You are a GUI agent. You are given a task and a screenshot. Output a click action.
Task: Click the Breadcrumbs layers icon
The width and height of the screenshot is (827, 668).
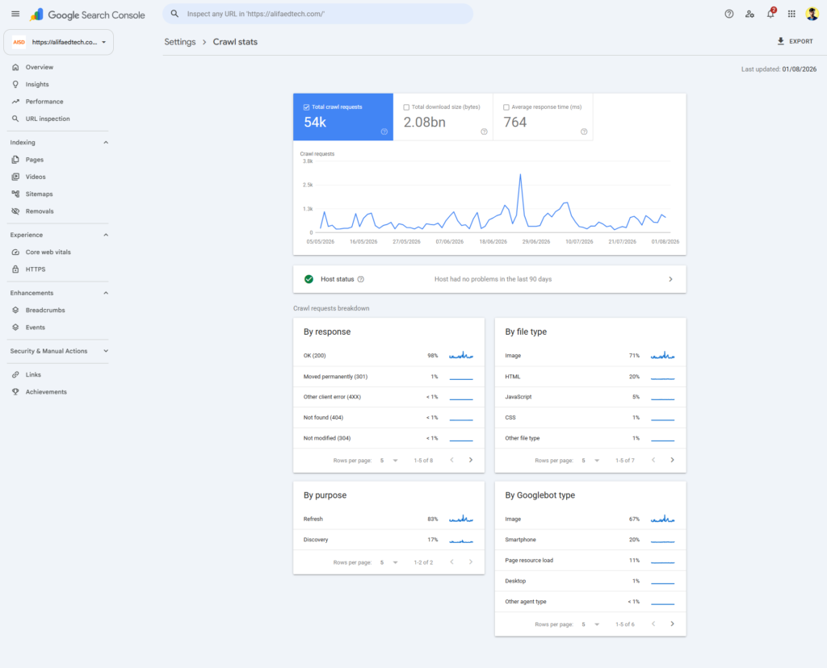(x=15, y=311)
